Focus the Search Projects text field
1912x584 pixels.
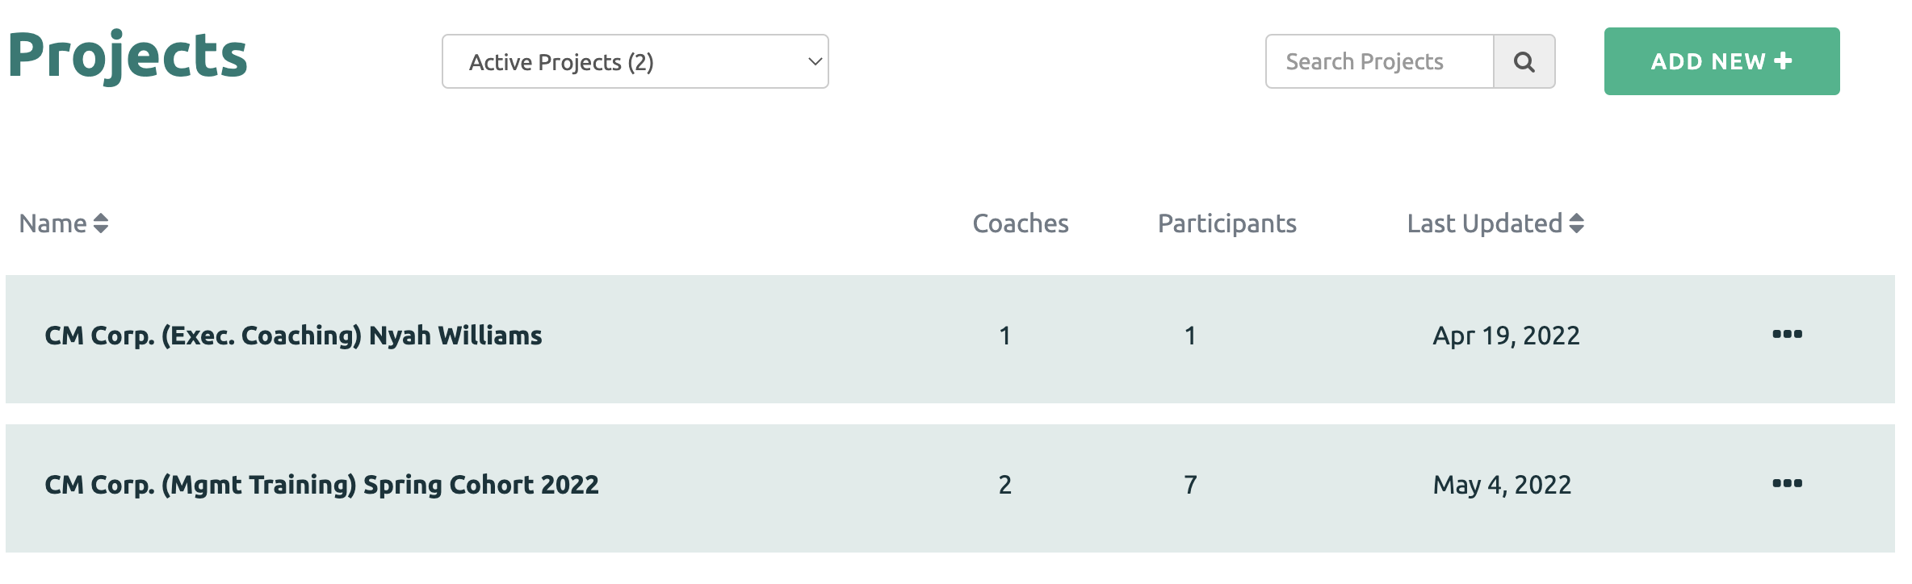(x=1379, y=62)
